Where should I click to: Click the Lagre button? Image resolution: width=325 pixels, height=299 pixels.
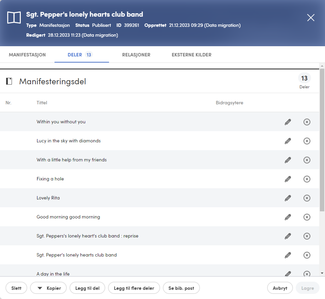pyautogui.click(x=308, y=288)
